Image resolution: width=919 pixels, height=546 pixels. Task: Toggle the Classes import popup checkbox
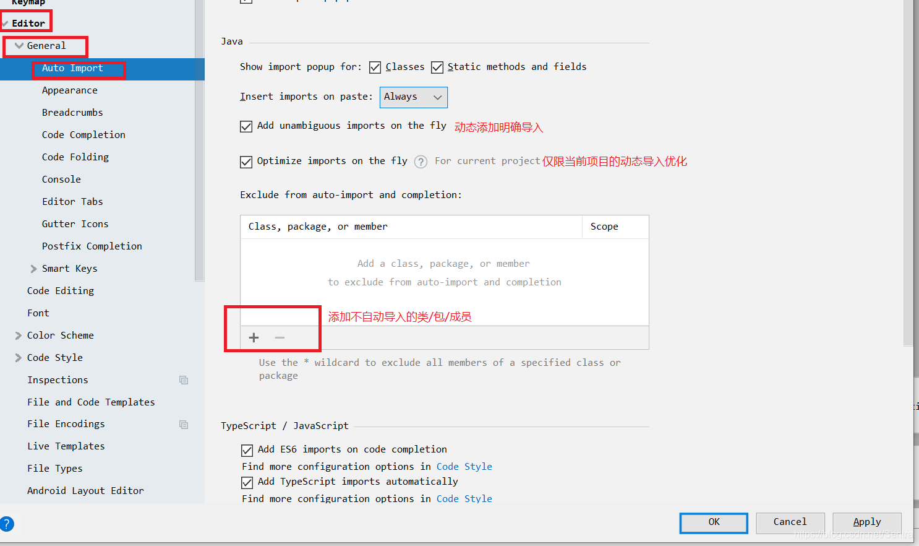coord(375,67)
